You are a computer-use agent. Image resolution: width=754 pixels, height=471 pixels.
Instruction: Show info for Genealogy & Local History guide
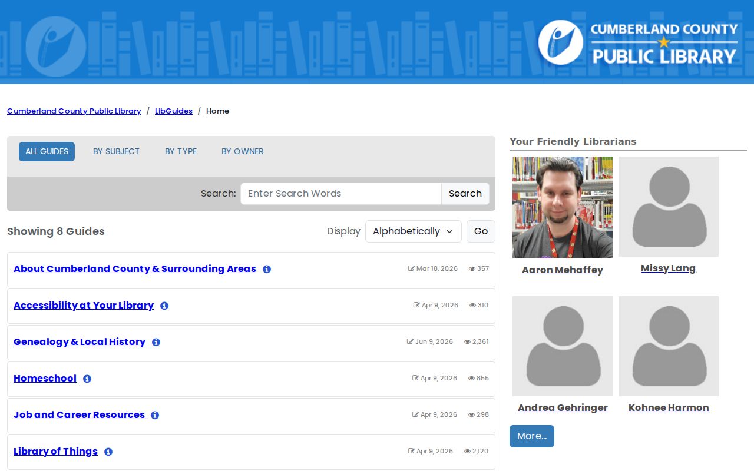(x=156, y=342)
